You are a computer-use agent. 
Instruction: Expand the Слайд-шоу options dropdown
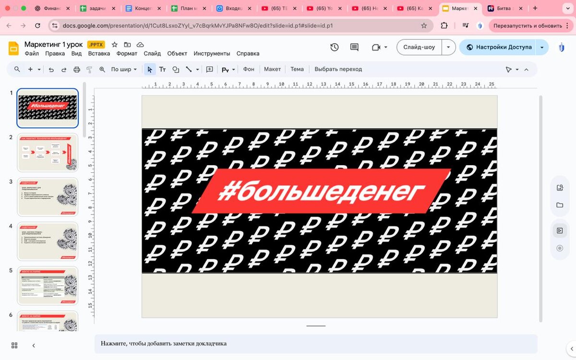click(448, 47)
